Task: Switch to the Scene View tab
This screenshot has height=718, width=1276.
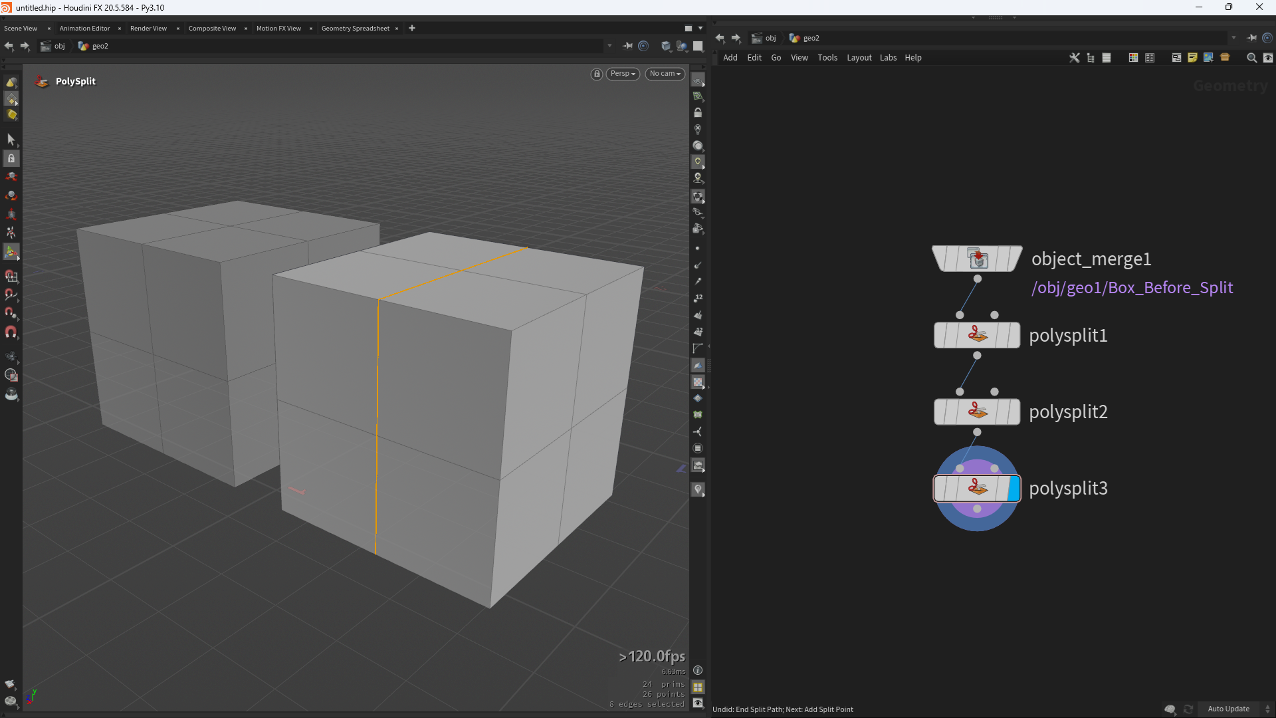Action: point(21,28)
